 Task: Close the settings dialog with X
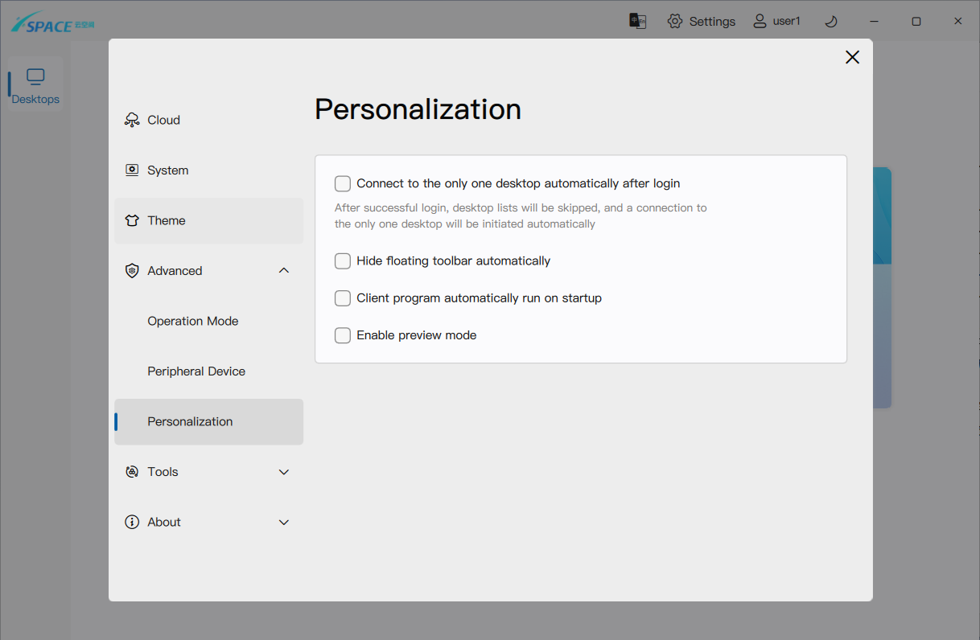[852, 57]
